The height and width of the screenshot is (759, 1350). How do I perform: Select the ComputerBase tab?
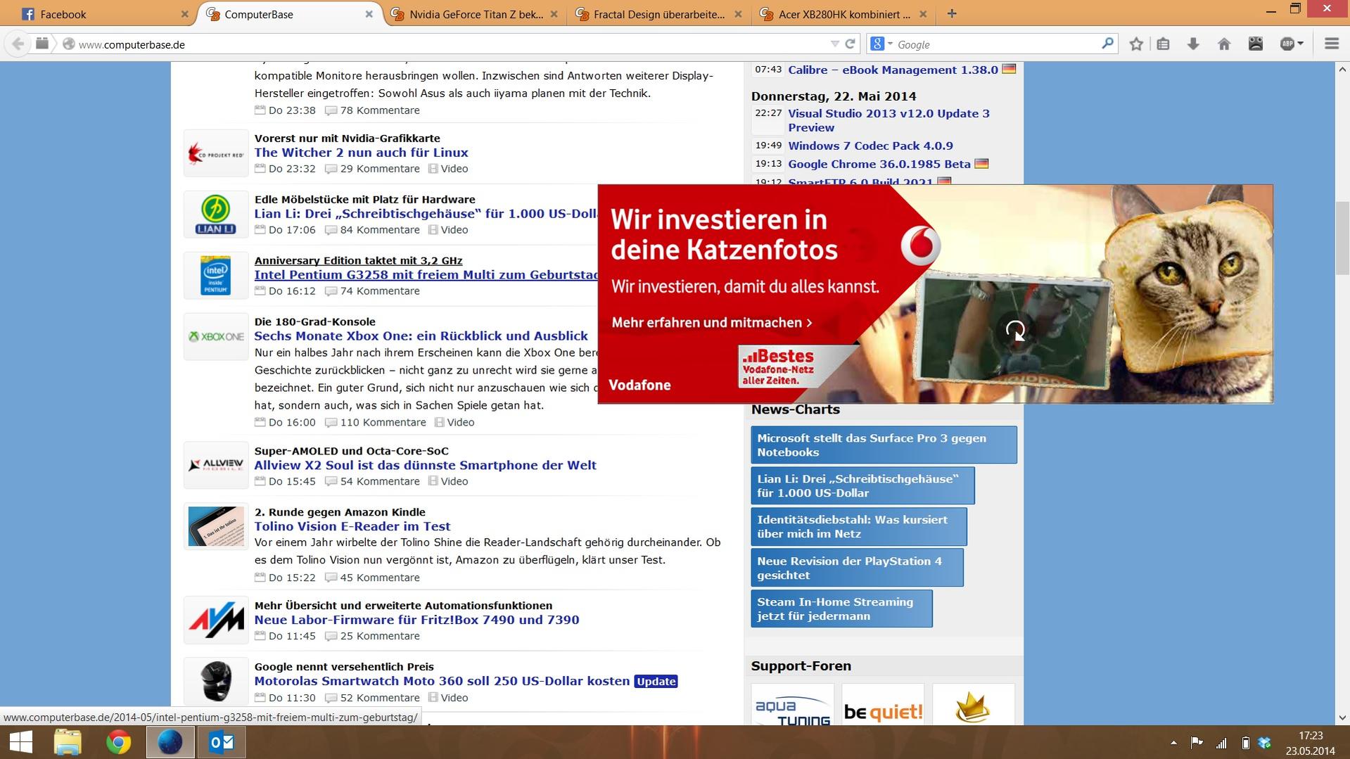coord(290,13)
